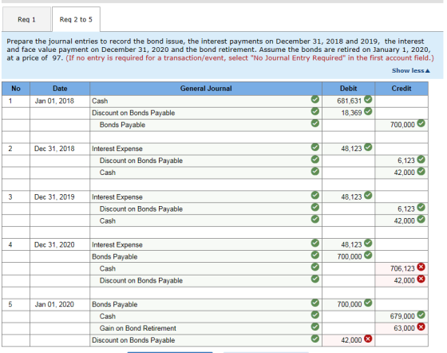Image resolution: width=447 pixels, height=353 pixels.
Task: Click the 48,123 debit in the Dec 31, 2019 entry
Action: [x=348, y=197]
